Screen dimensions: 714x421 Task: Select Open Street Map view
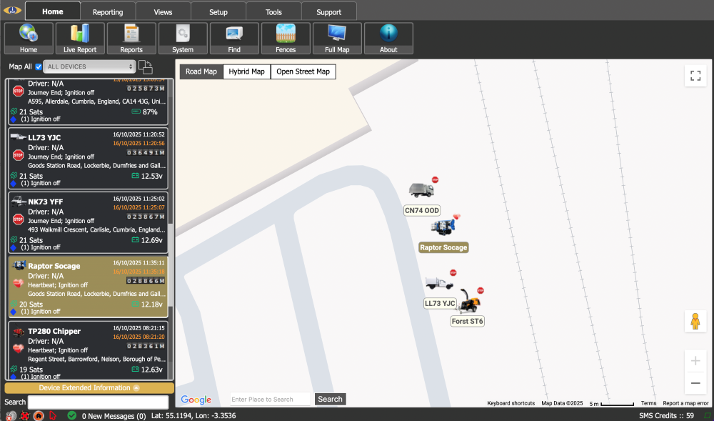[303, 71]
